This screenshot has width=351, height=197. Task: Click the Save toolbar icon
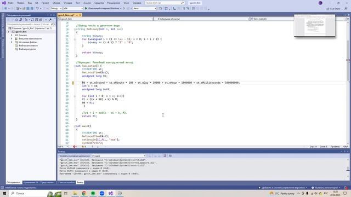point(28,8)
